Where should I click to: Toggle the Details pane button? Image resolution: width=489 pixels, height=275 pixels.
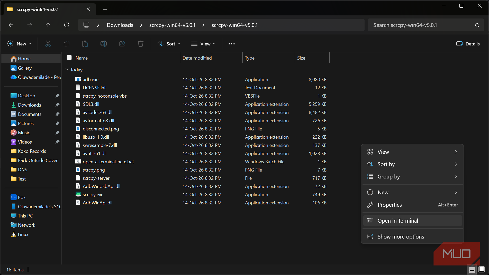pos(468,44)
